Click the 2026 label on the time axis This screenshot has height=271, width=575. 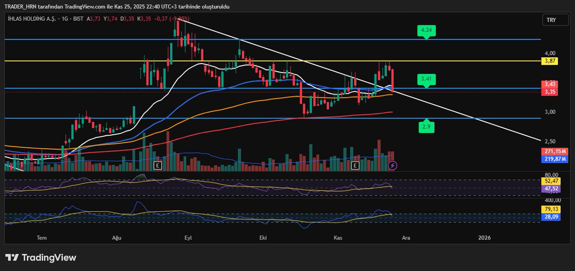pos(485,237)
